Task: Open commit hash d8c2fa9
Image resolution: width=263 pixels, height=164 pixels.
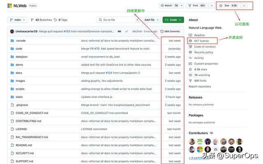Action: click(x=137, y=31)
